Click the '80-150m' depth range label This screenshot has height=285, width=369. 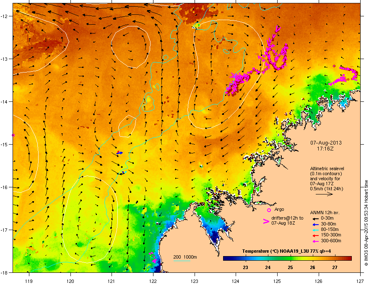click(x=330, y=230)
